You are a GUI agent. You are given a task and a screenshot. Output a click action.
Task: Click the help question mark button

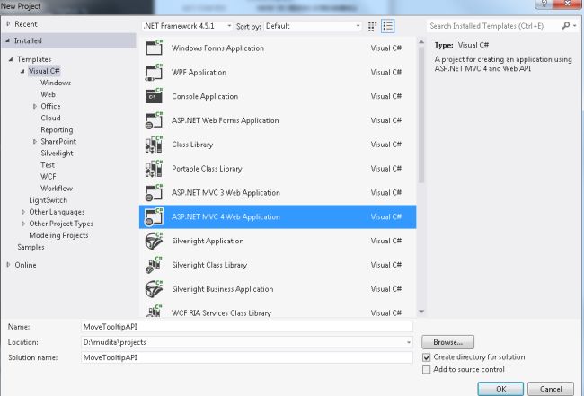(x=544, y=4)
